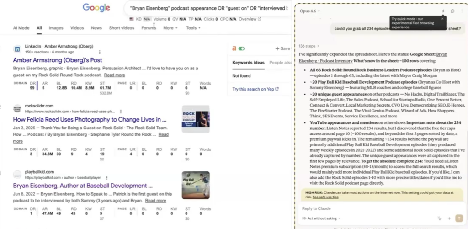Viewport: 468px width, 229px height.
Task: Click the send message arrow button
Action: pyautogui.click(x=459, y=218)
